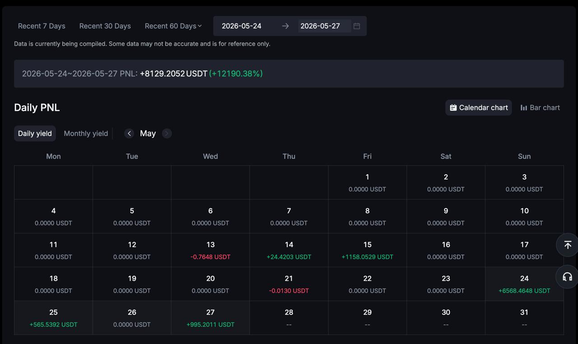Screen dimensions: 578x344
Task: Toggle to Daily yield
Action: coord(35,133)
